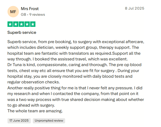Open Mrs Frost's reviewer profile
This screenshot has width=161, height=127.
(x=30, y=9)
